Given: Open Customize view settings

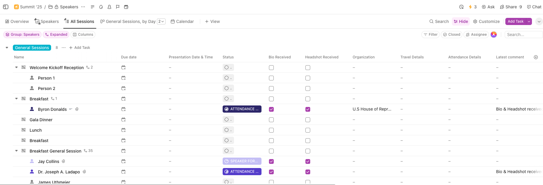Looking at the screenshot, I should pyautogui.click(x=486, y=21).
